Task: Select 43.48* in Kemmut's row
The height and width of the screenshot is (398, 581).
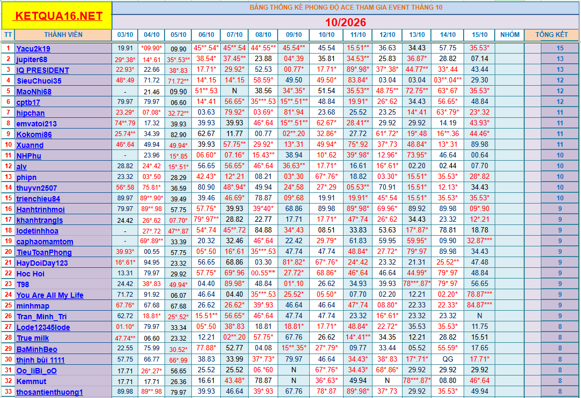Action: pos(235,380)
